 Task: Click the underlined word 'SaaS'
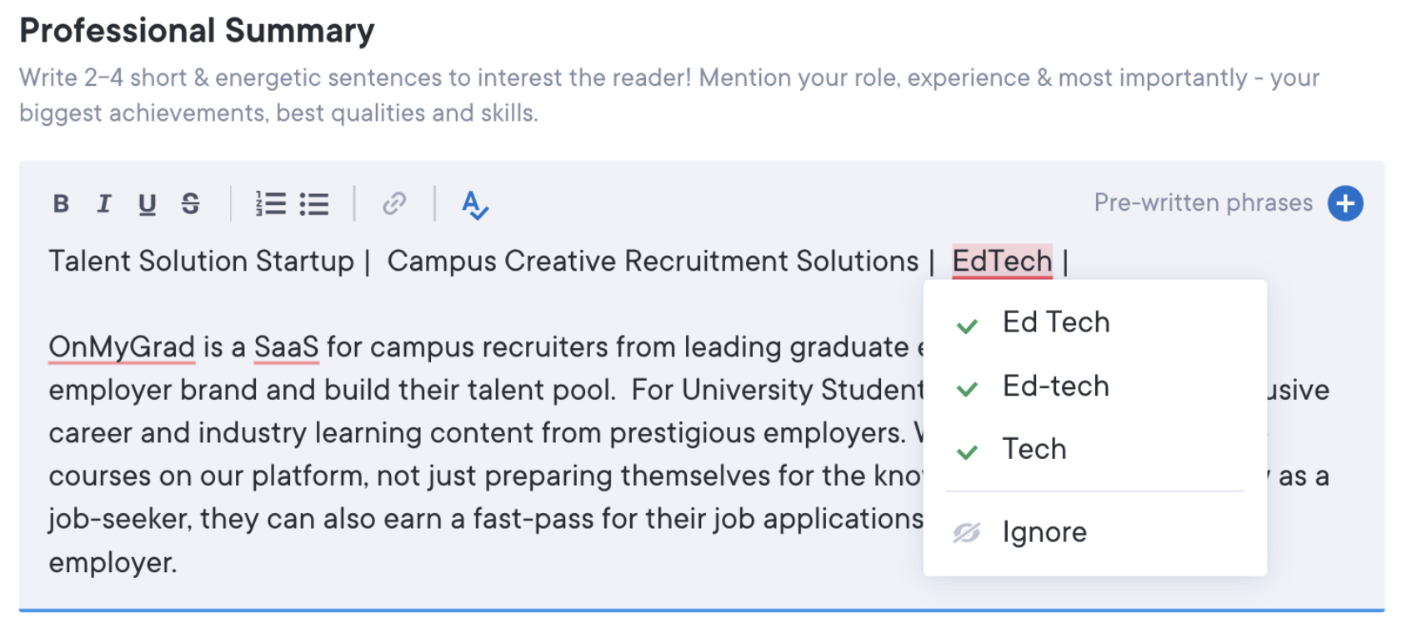286,347
